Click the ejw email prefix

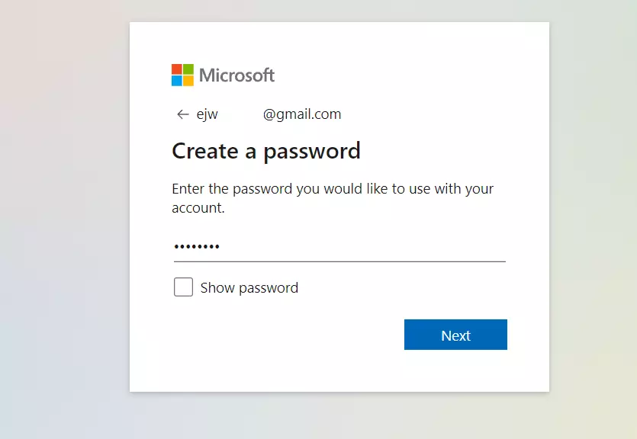pos(208,114)
